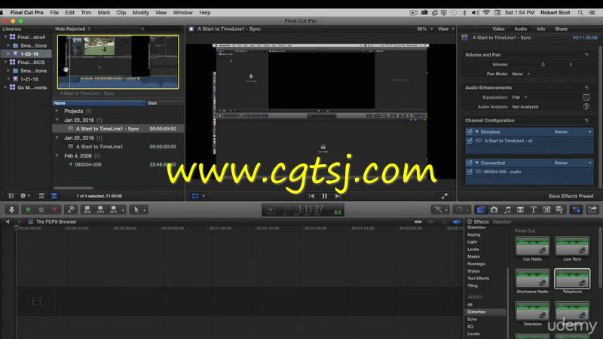Go to previous edit point
The width and height of the screenshot is (603, 339).
coord(311,196)
